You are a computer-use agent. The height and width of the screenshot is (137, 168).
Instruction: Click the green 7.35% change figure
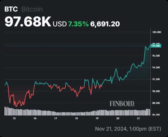coord(78,24)
